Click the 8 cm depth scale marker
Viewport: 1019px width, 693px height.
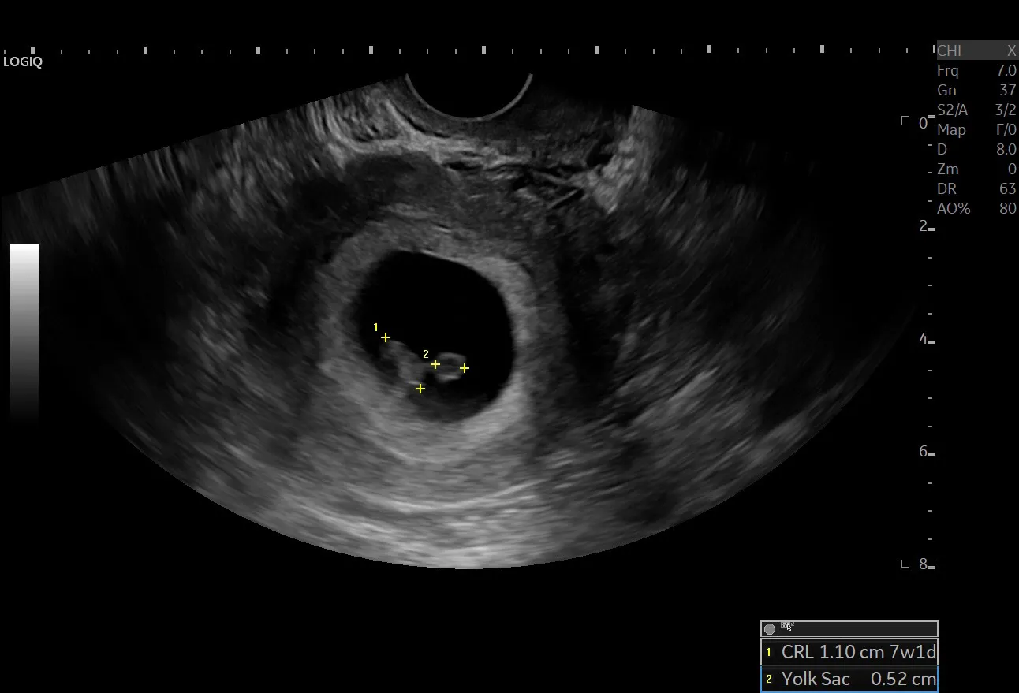(924, 564)
